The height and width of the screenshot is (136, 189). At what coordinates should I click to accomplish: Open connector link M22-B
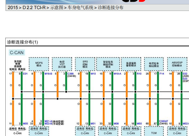[x=48, y=123]
